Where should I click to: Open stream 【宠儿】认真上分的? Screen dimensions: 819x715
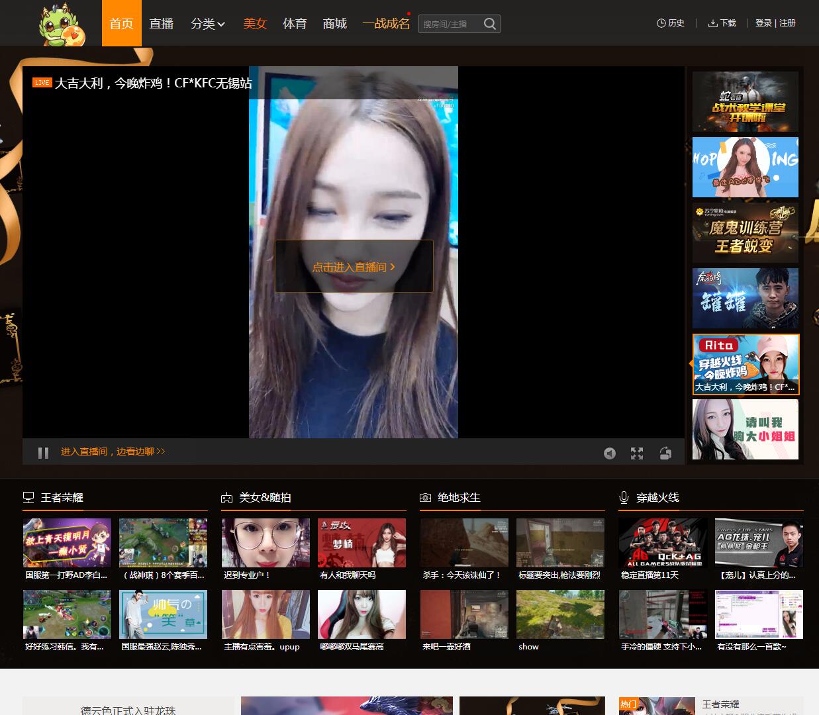click(759, 550)
